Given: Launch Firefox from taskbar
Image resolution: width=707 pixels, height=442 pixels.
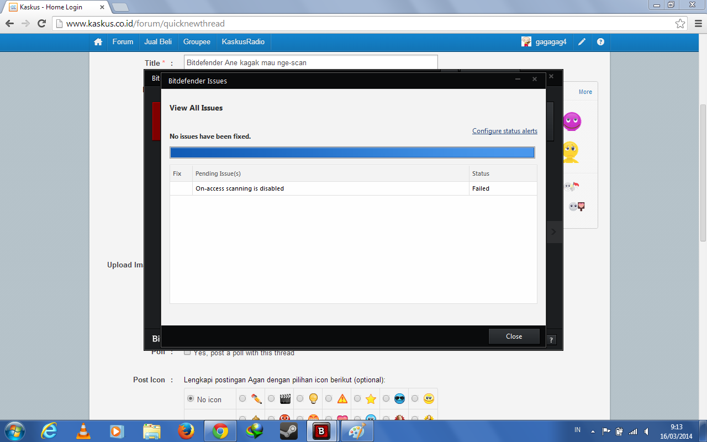Looking at the screenshot, I should coord(186,431).
